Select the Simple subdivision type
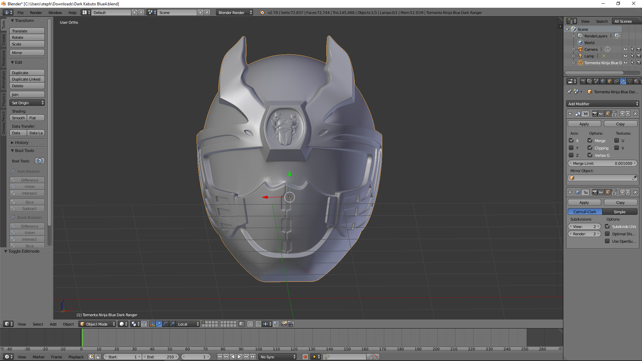This screenshot has width=642, height=361. pos(620,212)
